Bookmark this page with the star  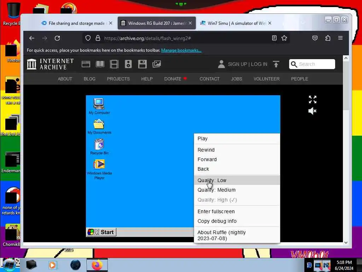[x=284, y=38]
